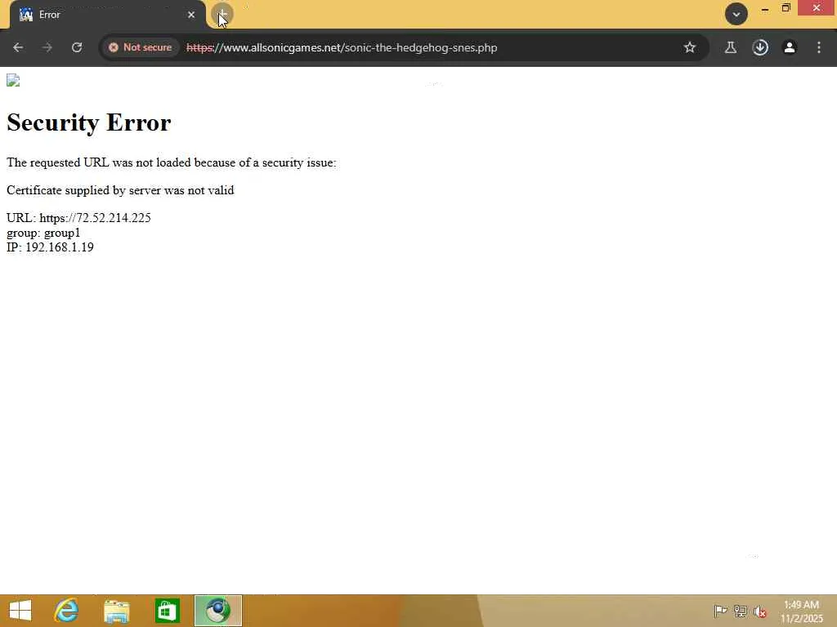Go back to the previous page
The image size is (837, 627).
[x=18, y=47]
